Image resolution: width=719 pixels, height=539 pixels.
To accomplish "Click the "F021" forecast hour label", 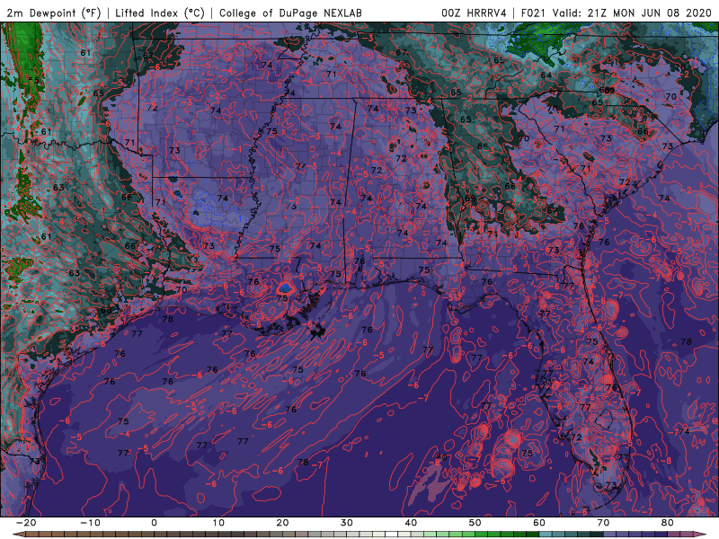I will [534, 13].
